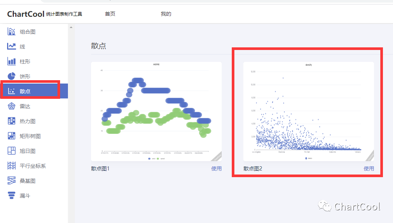Image resolution: width=393 pixels, height=223 pixels.
Task: Click the heatmap (热力图) icon
Action: point(12,121)
